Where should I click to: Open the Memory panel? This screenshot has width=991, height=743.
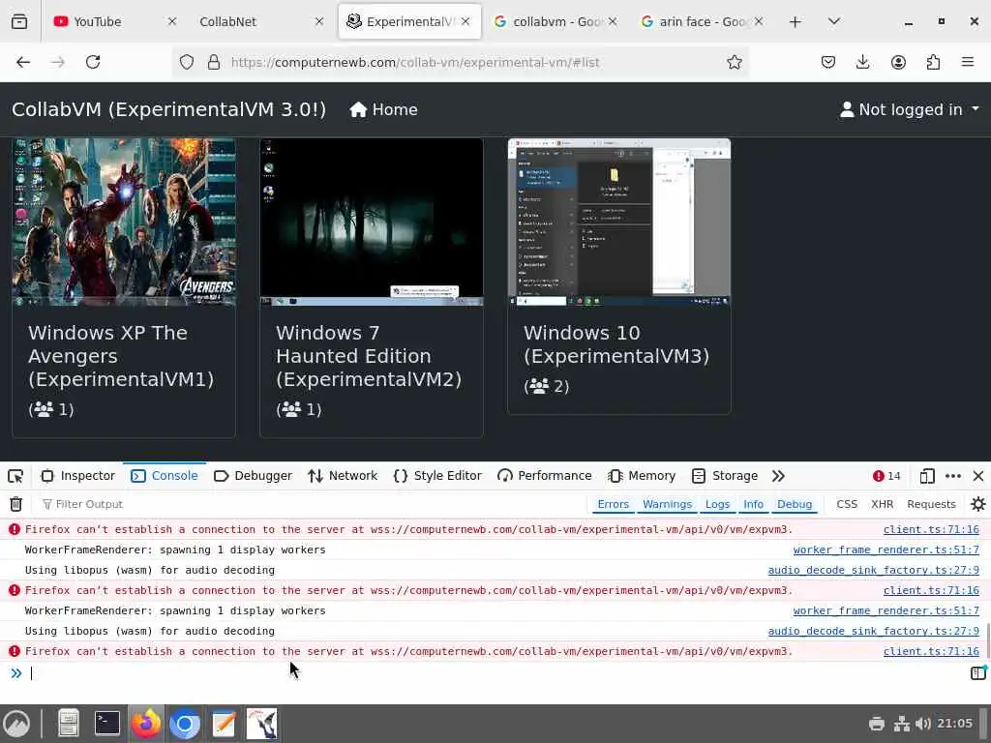coord(642,476)
